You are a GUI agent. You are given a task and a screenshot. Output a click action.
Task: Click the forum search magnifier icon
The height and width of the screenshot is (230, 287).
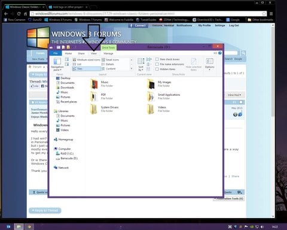pos(243,53)
